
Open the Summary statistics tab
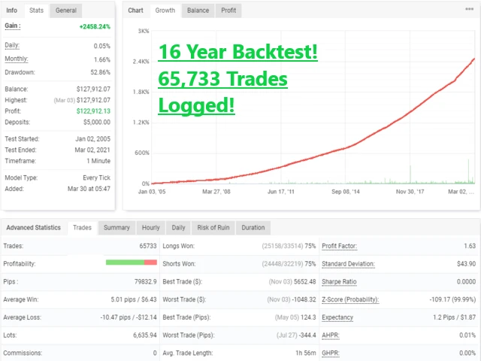(x=116, y=227)
